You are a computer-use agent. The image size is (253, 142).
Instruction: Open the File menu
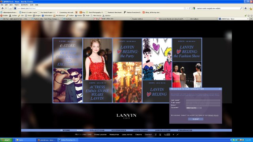2,5
